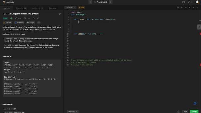
Task: Click the 'Constraints:' heading
Action: click(x=8, y=105)
